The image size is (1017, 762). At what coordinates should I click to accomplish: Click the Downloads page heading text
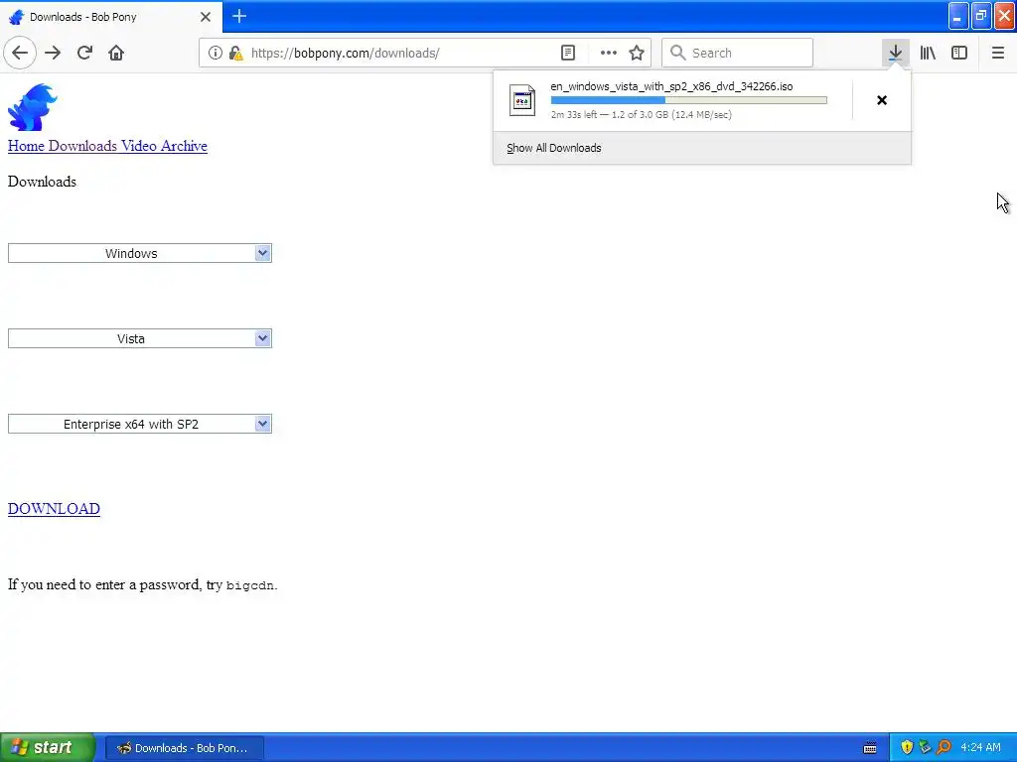(42, 182)
